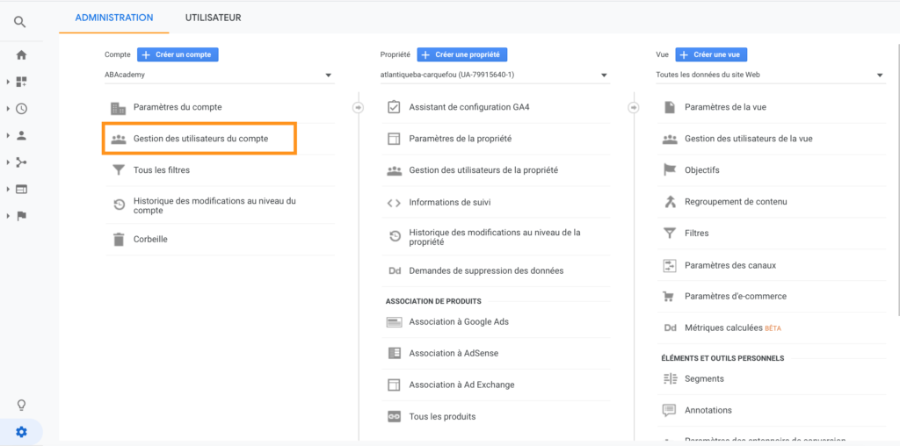Open the search magnifier in the sidebar
900x446 pixels.
[21, 22]
